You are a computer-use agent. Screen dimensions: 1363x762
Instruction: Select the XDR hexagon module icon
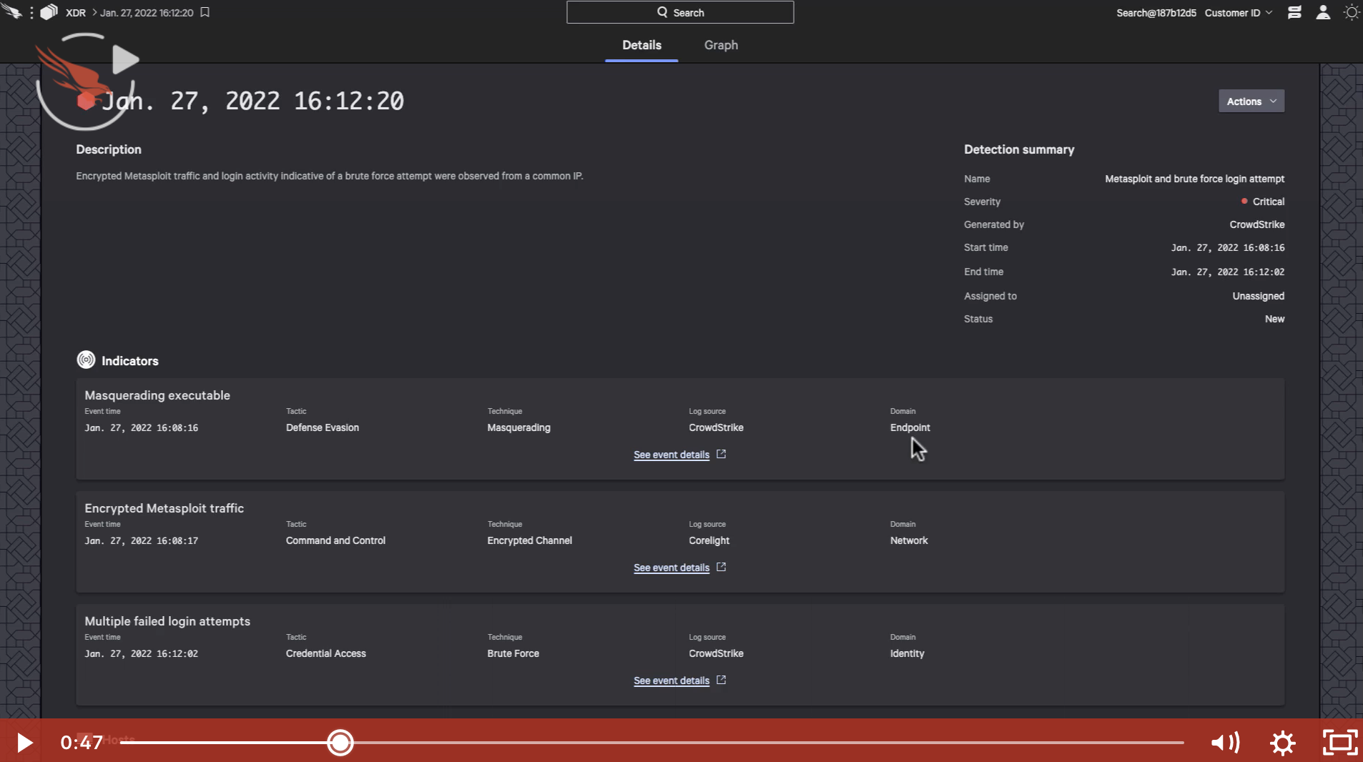pyautogui.click(x=49, y=12)
